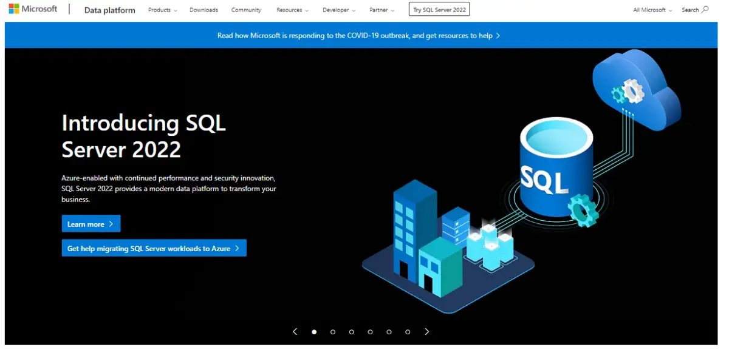This screenshot has height=364, width=729.
Task: Go to next carousel slide arrow
Action: 427,332
